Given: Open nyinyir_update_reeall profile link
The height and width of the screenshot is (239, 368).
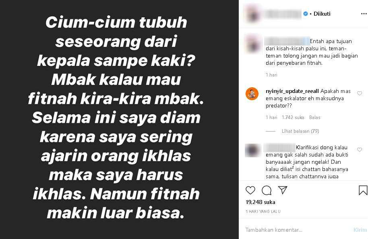Looking at the screenshot, I should [292, 91].
